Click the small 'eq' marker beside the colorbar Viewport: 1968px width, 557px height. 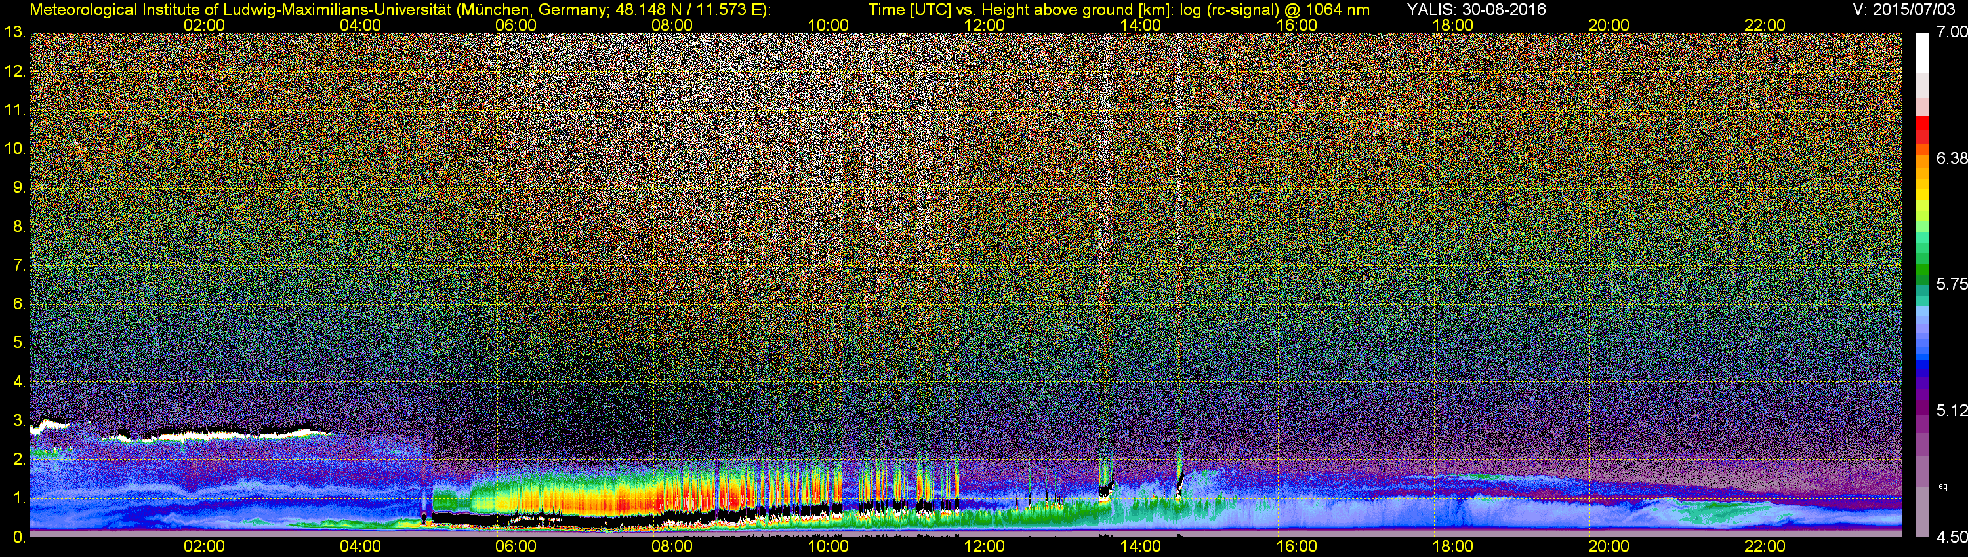pyautogui.click(x=1943, y=486)
